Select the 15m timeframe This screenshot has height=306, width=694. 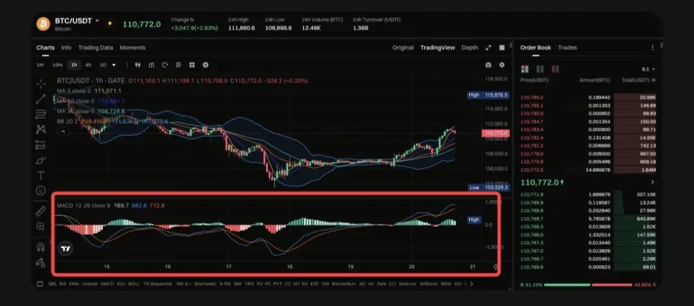pos(58,65)
